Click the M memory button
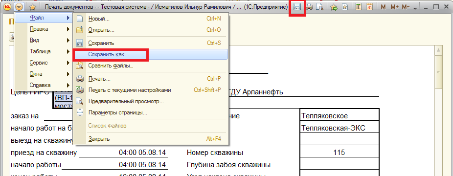This screenshot has width=453, height=176. tap(383, 7)
